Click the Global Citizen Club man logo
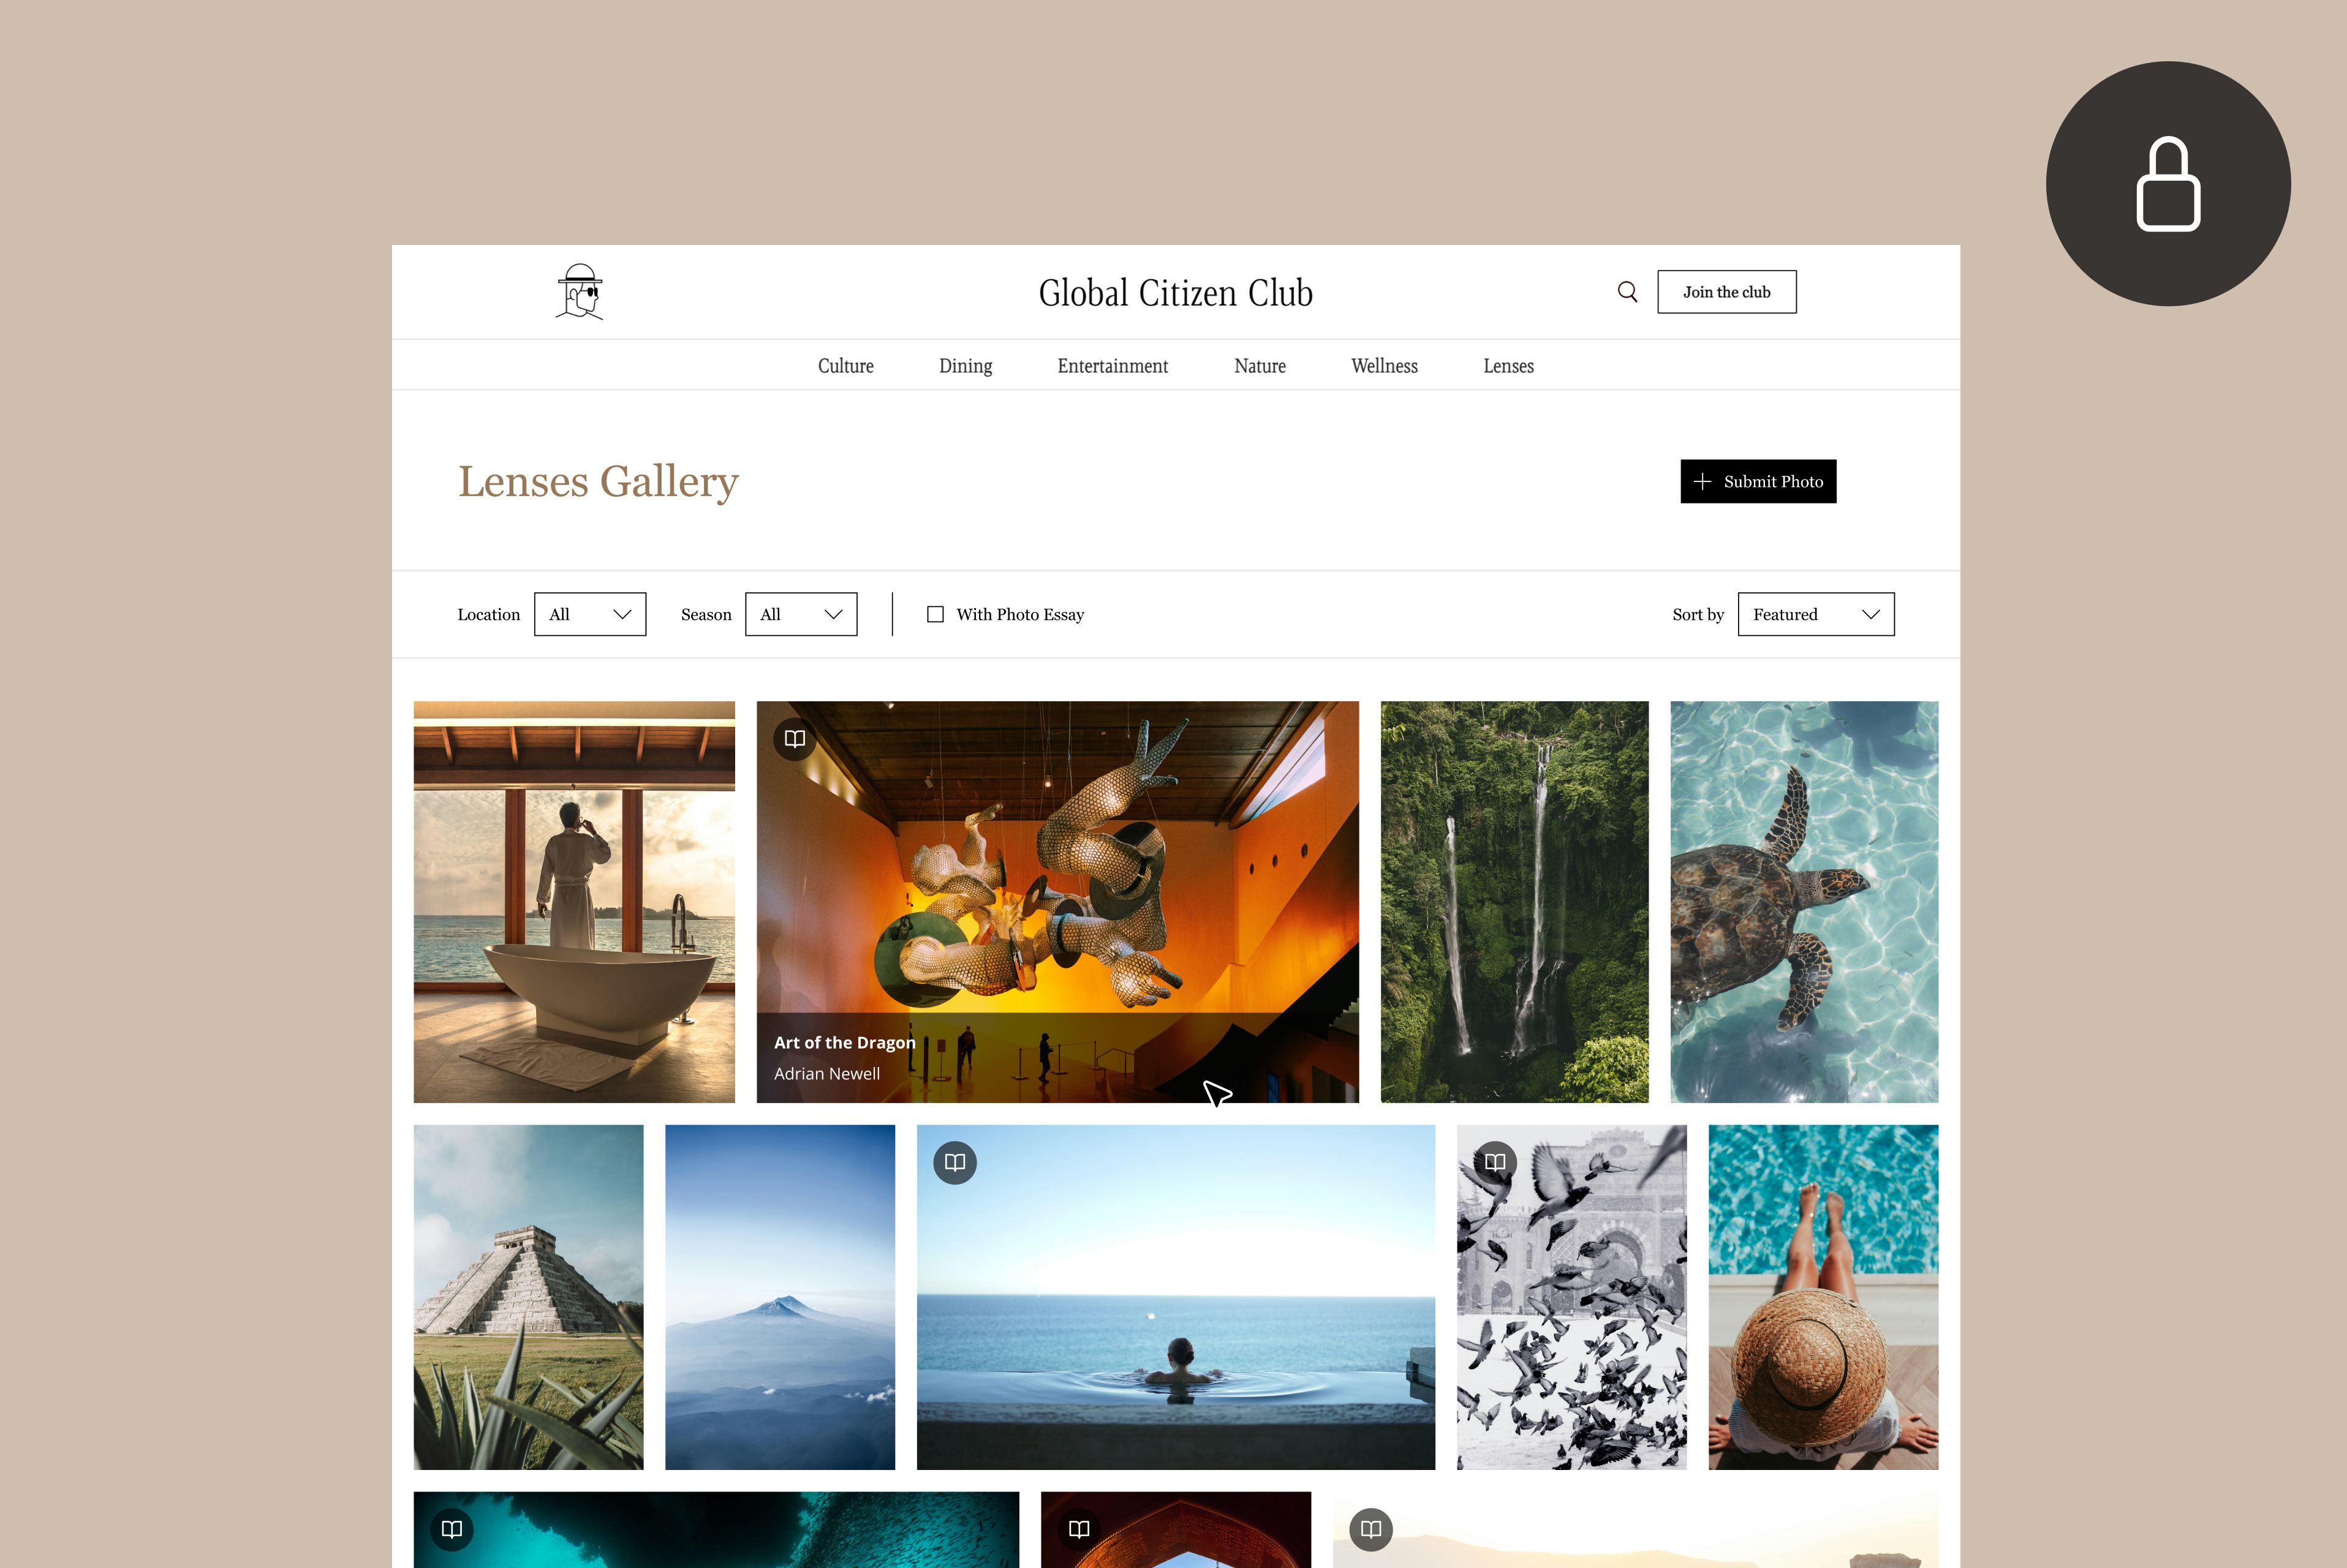2347x1568 pixels. point(580,291)
